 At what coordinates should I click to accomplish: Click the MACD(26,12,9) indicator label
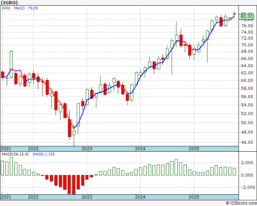(x=15, y=154)
